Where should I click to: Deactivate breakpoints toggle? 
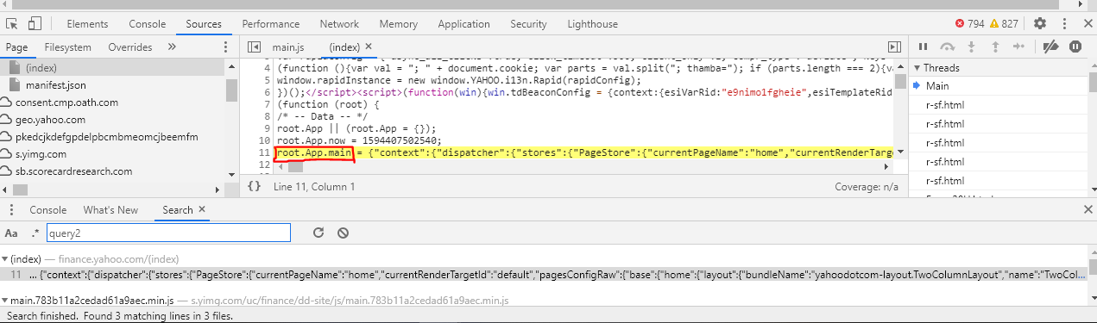pos(1050,47)
